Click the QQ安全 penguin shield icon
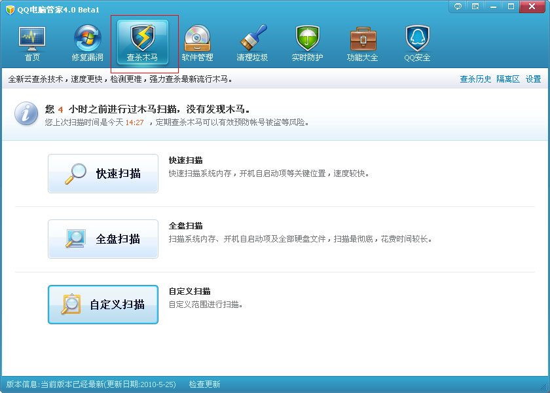 tap(417, 39)
